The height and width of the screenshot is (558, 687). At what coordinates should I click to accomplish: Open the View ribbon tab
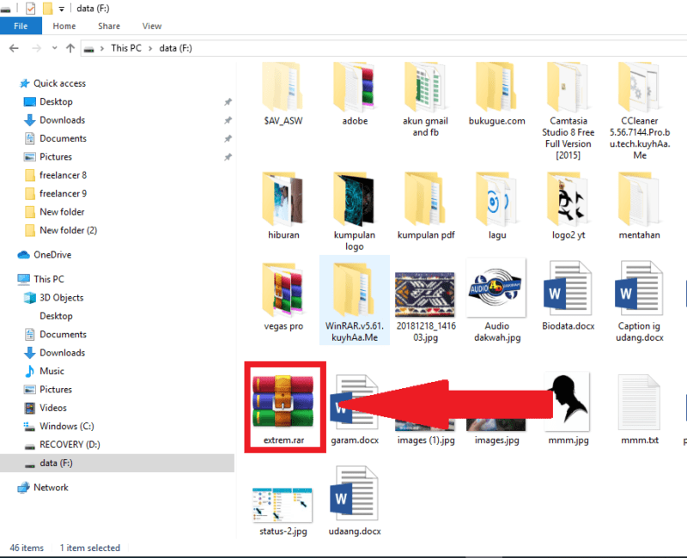pos(152,26)
